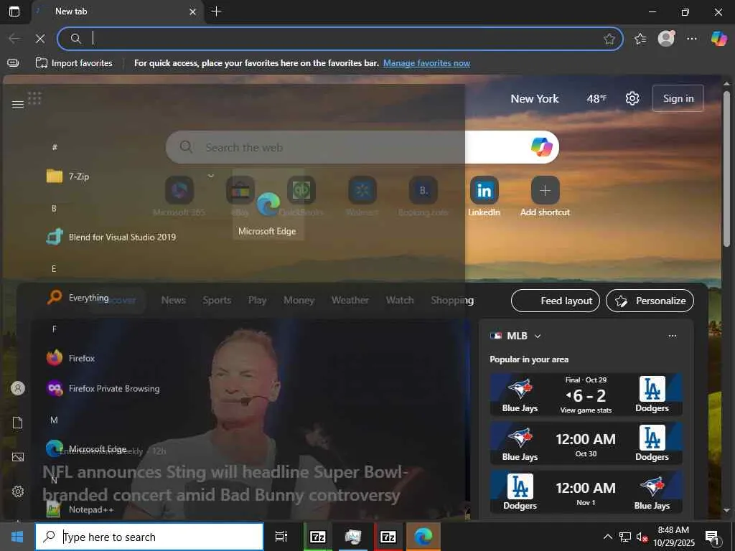Jump to letter E in Start list
Screen dimensions: 735x551
point(54,268)
